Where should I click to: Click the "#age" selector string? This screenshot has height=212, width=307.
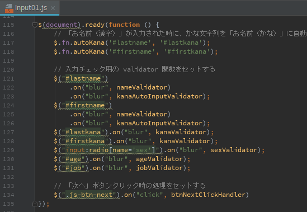[x=73, y=159]
